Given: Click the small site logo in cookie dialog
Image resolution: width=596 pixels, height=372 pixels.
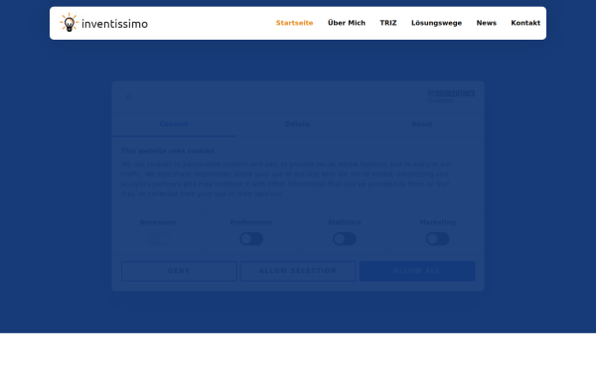Looking at the screenshot, I should [x=128, y=96].
